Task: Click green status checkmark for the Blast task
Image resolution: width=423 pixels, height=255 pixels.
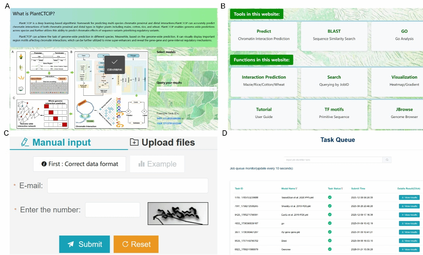Action: pos(330,241)
